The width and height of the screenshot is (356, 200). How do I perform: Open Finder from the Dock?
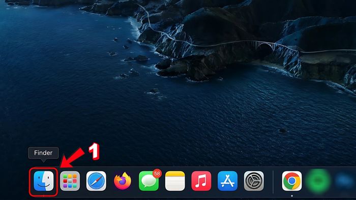44,181
